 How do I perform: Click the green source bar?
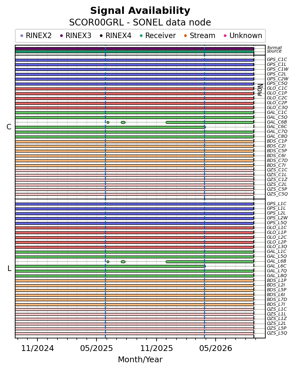point(134,52)
